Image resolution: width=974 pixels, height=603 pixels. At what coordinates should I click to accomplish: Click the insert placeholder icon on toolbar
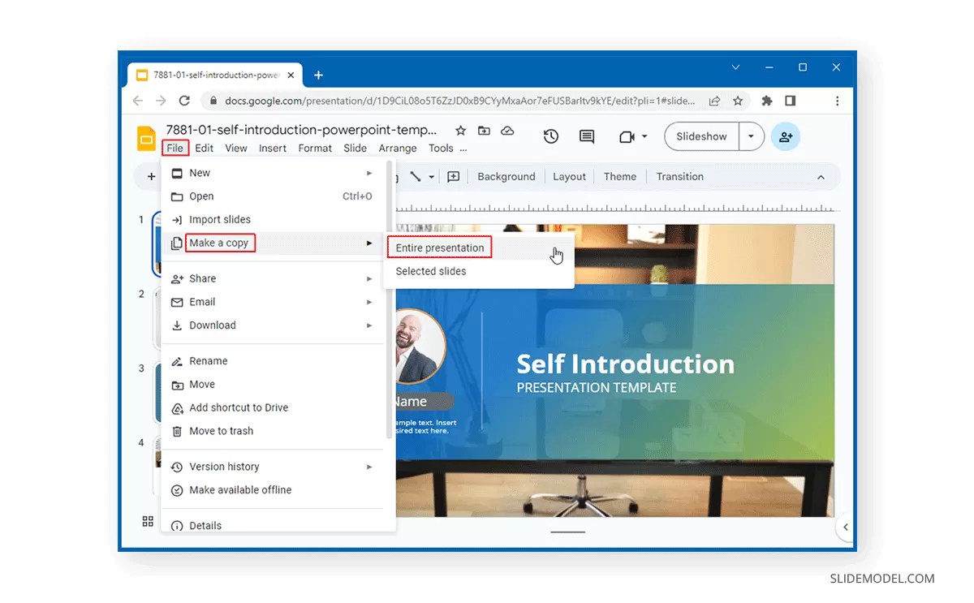[x=454, y=176]
